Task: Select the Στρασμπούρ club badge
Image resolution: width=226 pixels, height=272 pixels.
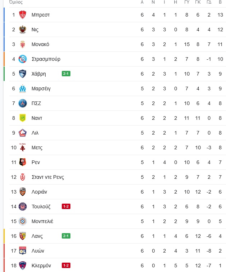Action: click(23, 59)
